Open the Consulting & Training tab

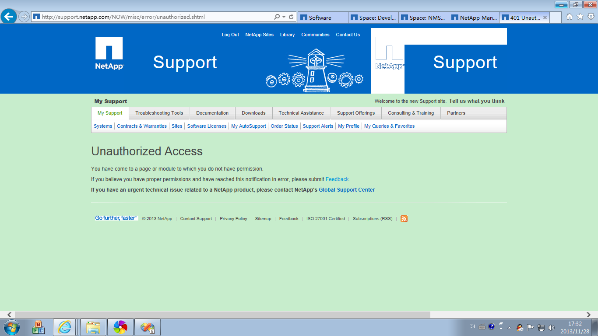click(x=411, y=113)
